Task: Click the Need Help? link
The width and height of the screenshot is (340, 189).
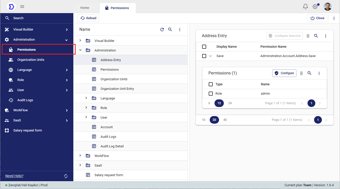Action: (14, 176)
